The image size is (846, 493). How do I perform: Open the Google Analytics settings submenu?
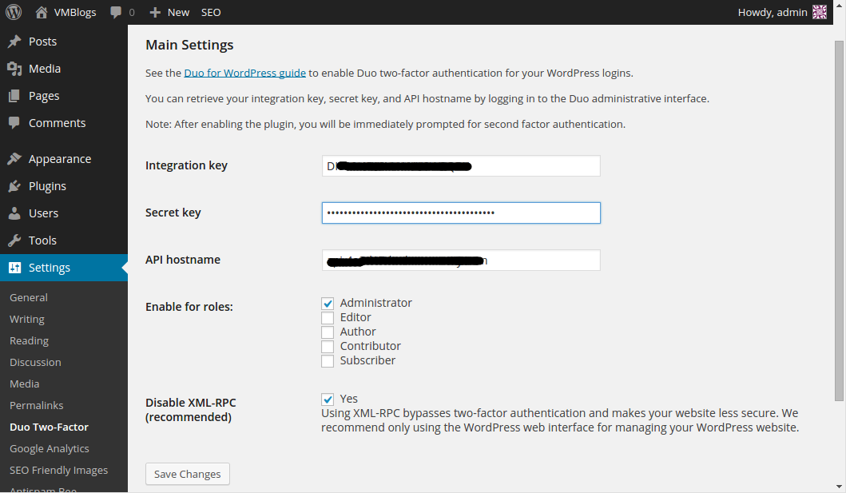[49, 448]
